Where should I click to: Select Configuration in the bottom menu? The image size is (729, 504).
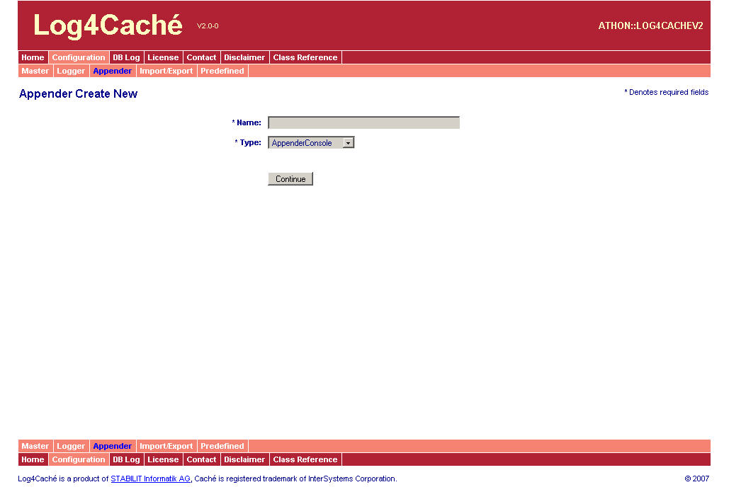pyautogui.click(x=79, y=459)
